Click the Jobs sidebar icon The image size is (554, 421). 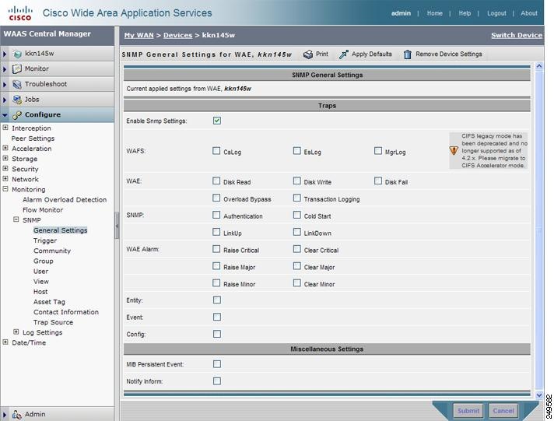(x=16, y=100)
